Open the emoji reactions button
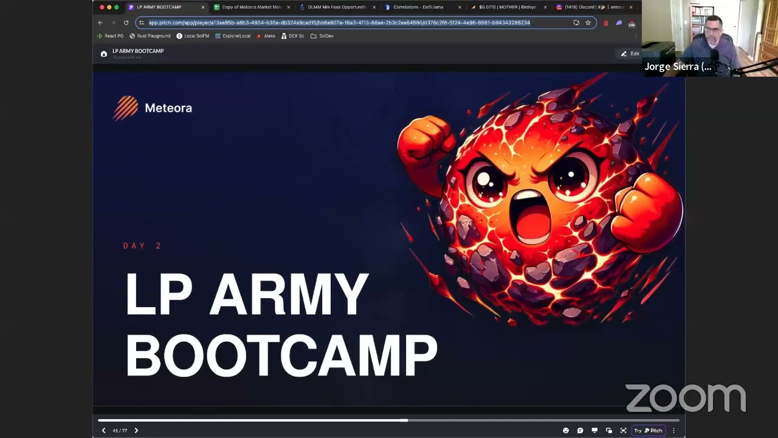This screenshot has width=778, height=438. (566, 431)
